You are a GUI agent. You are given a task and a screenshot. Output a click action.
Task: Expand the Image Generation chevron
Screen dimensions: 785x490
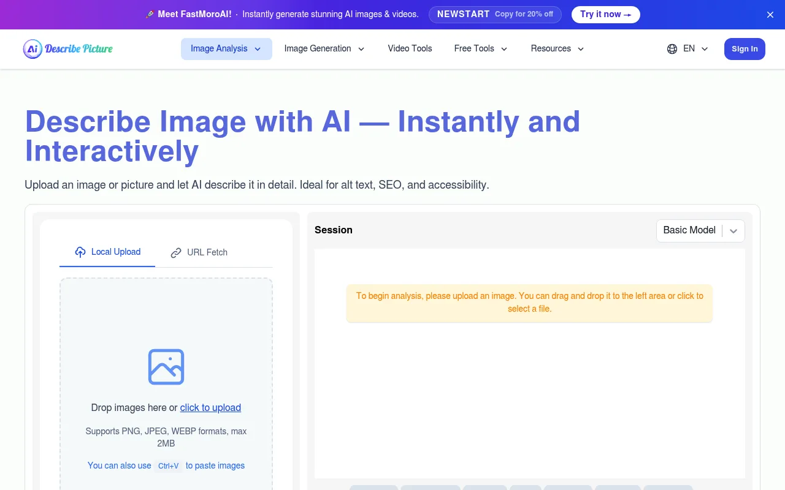[x=361, y=49]
